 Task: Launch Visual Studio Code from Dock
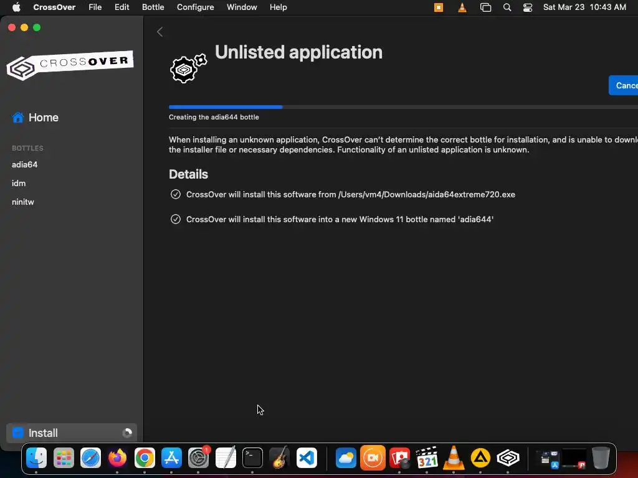pos(307,457)
